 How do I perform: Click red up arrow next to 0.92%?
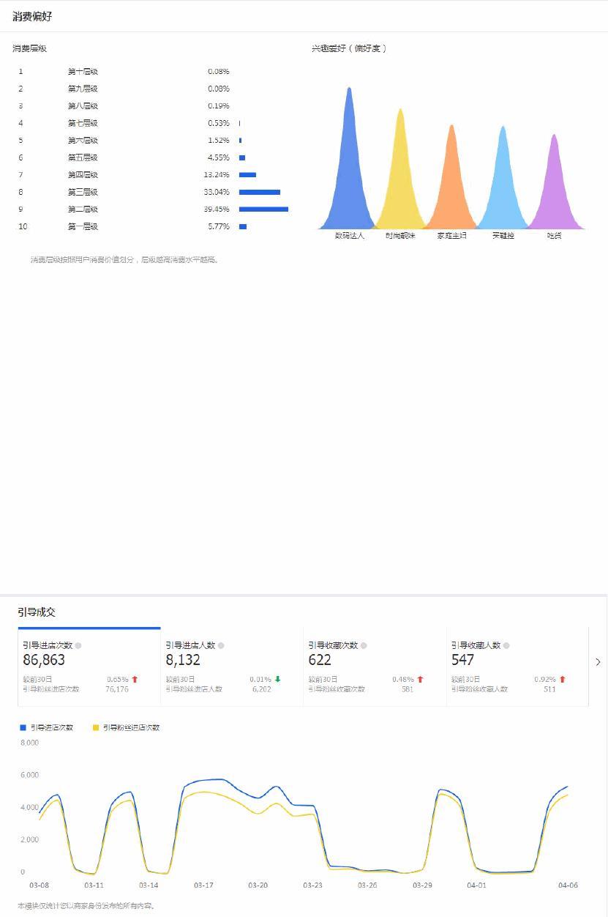(x=563, y=679)
